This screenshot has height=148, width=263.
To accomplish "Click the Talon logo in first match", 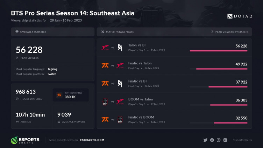I will [105, 47].
